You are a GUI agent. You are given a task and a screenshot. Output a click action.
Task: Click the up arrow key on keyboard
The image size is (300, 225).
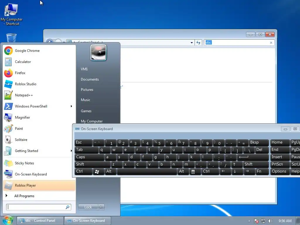click(237, 164)
